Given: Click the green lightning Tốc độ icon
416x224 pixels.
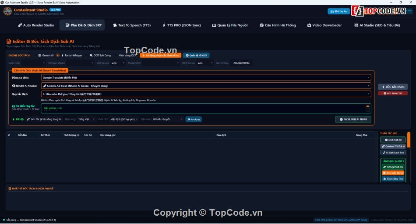Looking at the screenshot, I should [x=14, y=119].
